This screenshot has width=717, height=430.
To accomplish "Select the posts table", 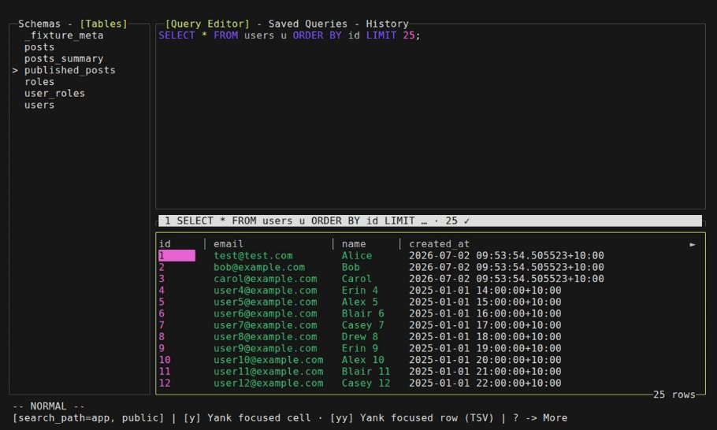I will tap(39, 47).
